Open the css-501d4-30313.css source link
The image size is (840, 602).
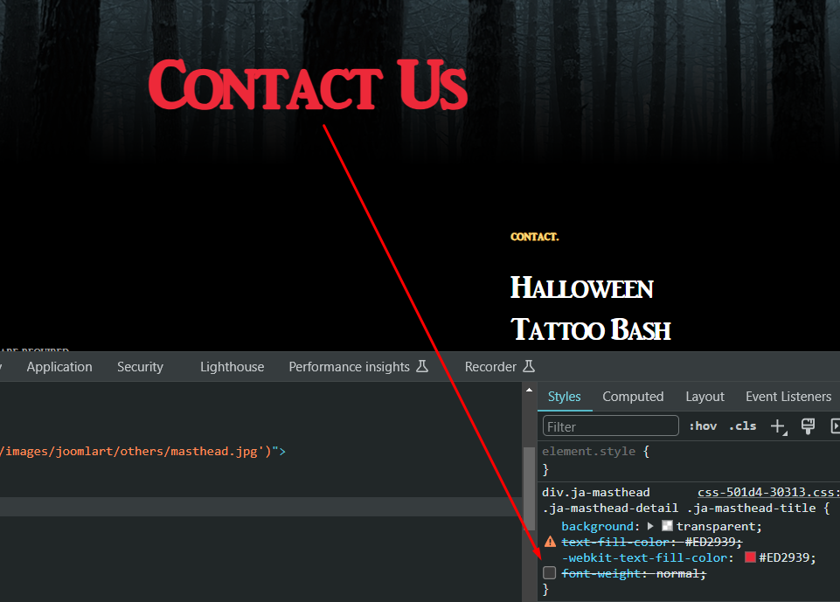tap(768, 492)
